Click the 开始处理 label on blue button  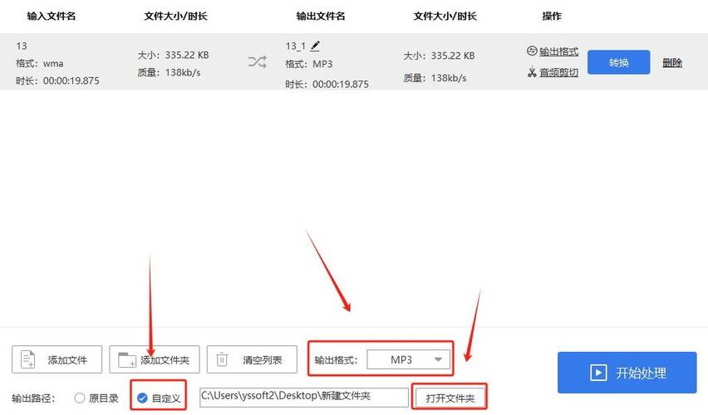point(641,373)
